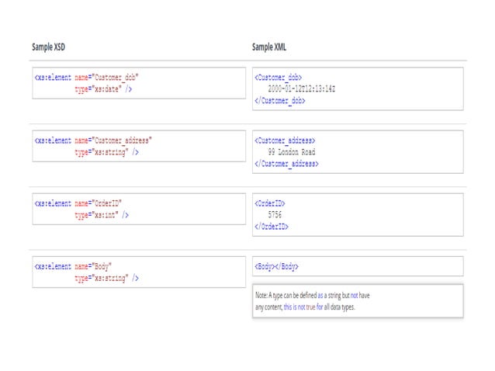Select the "99 London Road" address value

click(292, 152)
